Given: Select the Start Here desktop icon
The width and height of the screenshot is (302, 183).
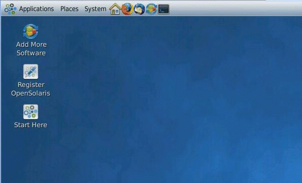Looking at the screenshot, I should pyautogui.click(x=31, y=112).
